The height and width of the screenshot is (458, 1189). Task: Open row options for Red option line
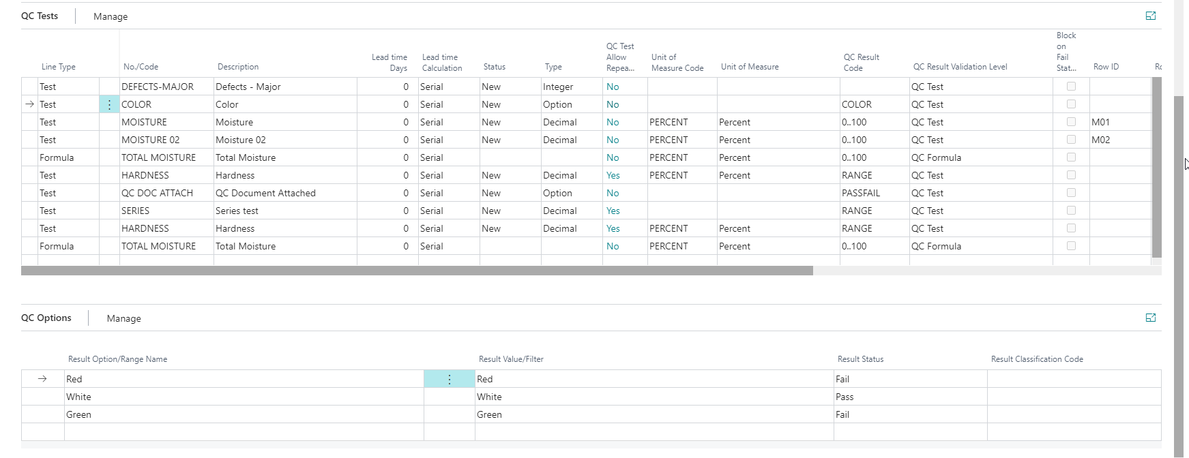(x=449, y=380)
